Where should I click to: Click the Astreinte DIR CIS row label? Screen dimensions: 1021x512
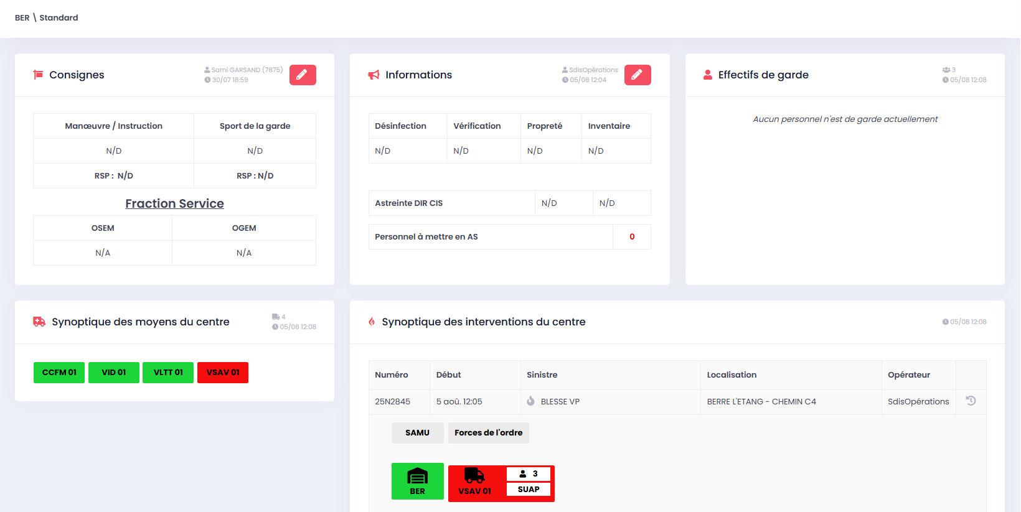point(409,203)
